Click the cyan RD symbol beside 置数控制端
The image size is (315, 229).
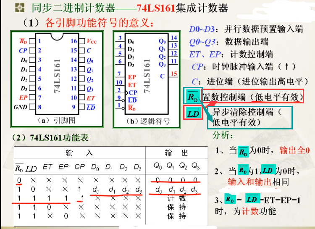coord(193,96)
